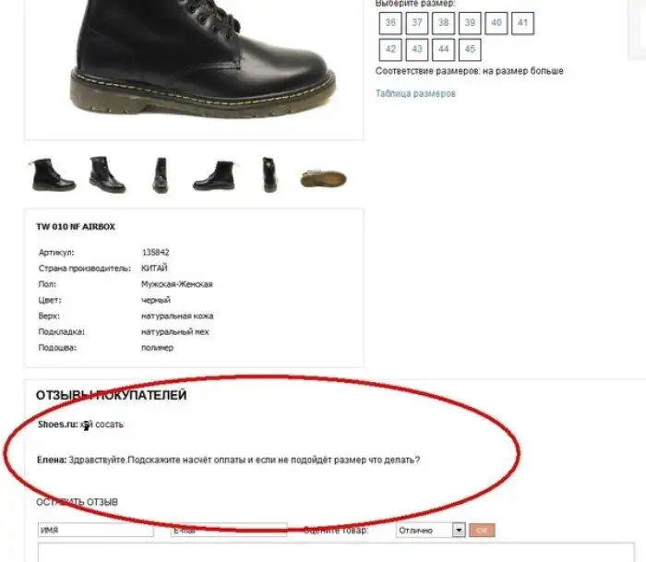
Task: Click the review text area
Action: click(x=336, y=553)
